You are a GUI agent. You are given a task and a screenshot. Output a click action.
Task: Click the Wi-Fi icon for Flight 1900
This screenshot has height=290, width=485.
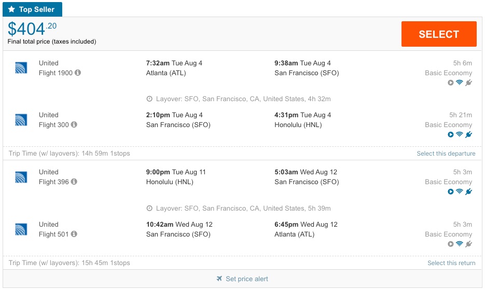tap(459, 83)
